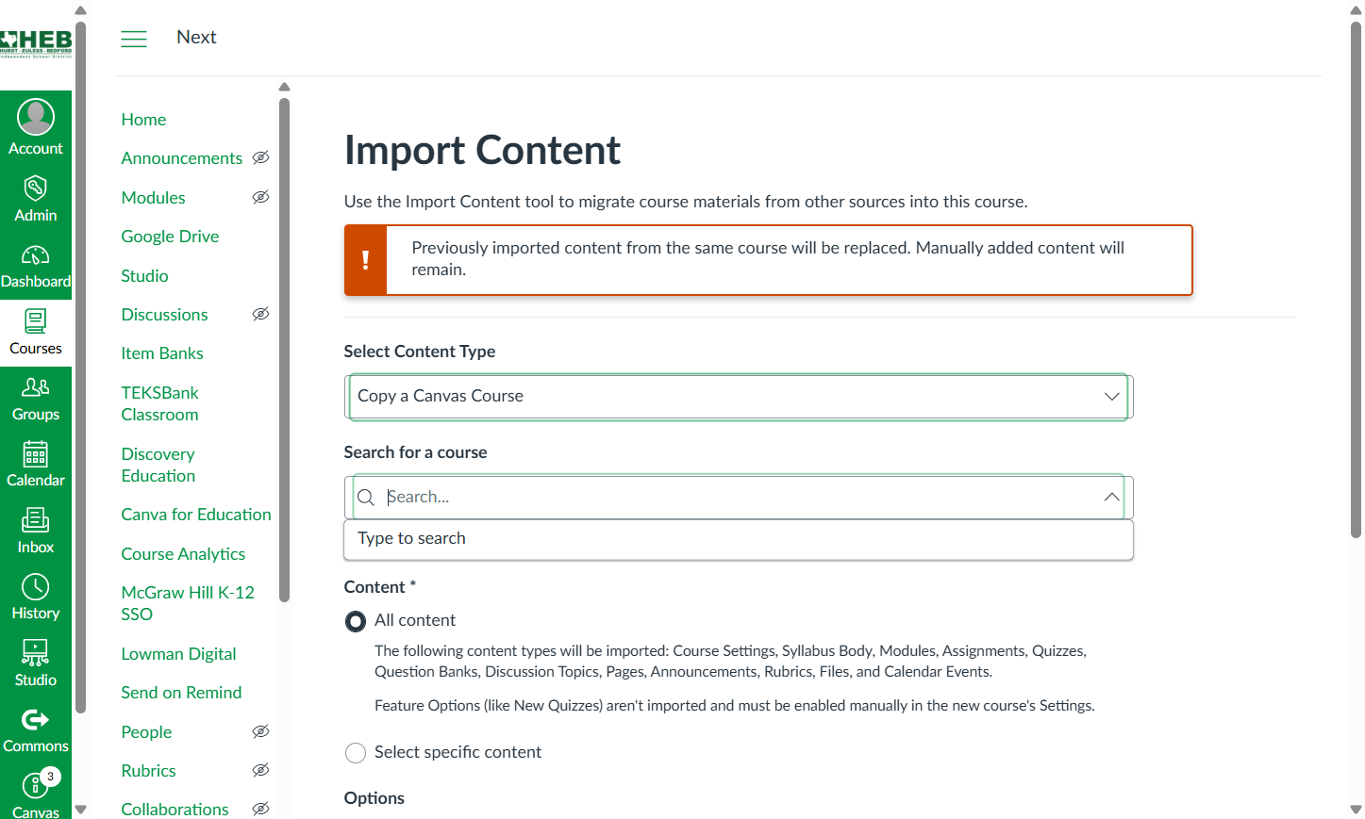Open Studio in the green global navigation
Image resolution: width=1365 pixels, height=819 pixels.
36,664
